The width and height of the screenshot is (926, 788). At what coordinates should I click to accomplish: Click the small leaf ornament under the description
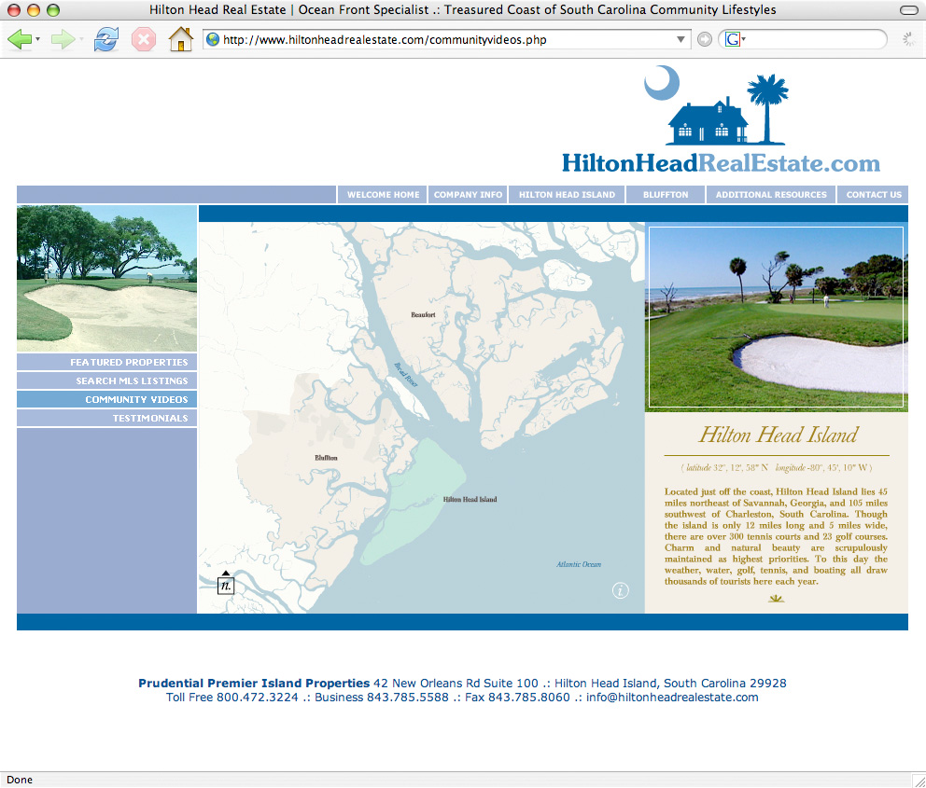click(776, 599)
